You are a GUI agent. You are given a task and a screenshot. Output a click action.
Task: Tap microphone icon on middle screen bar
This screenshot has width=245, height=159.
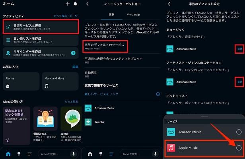(x=155, y=154)
